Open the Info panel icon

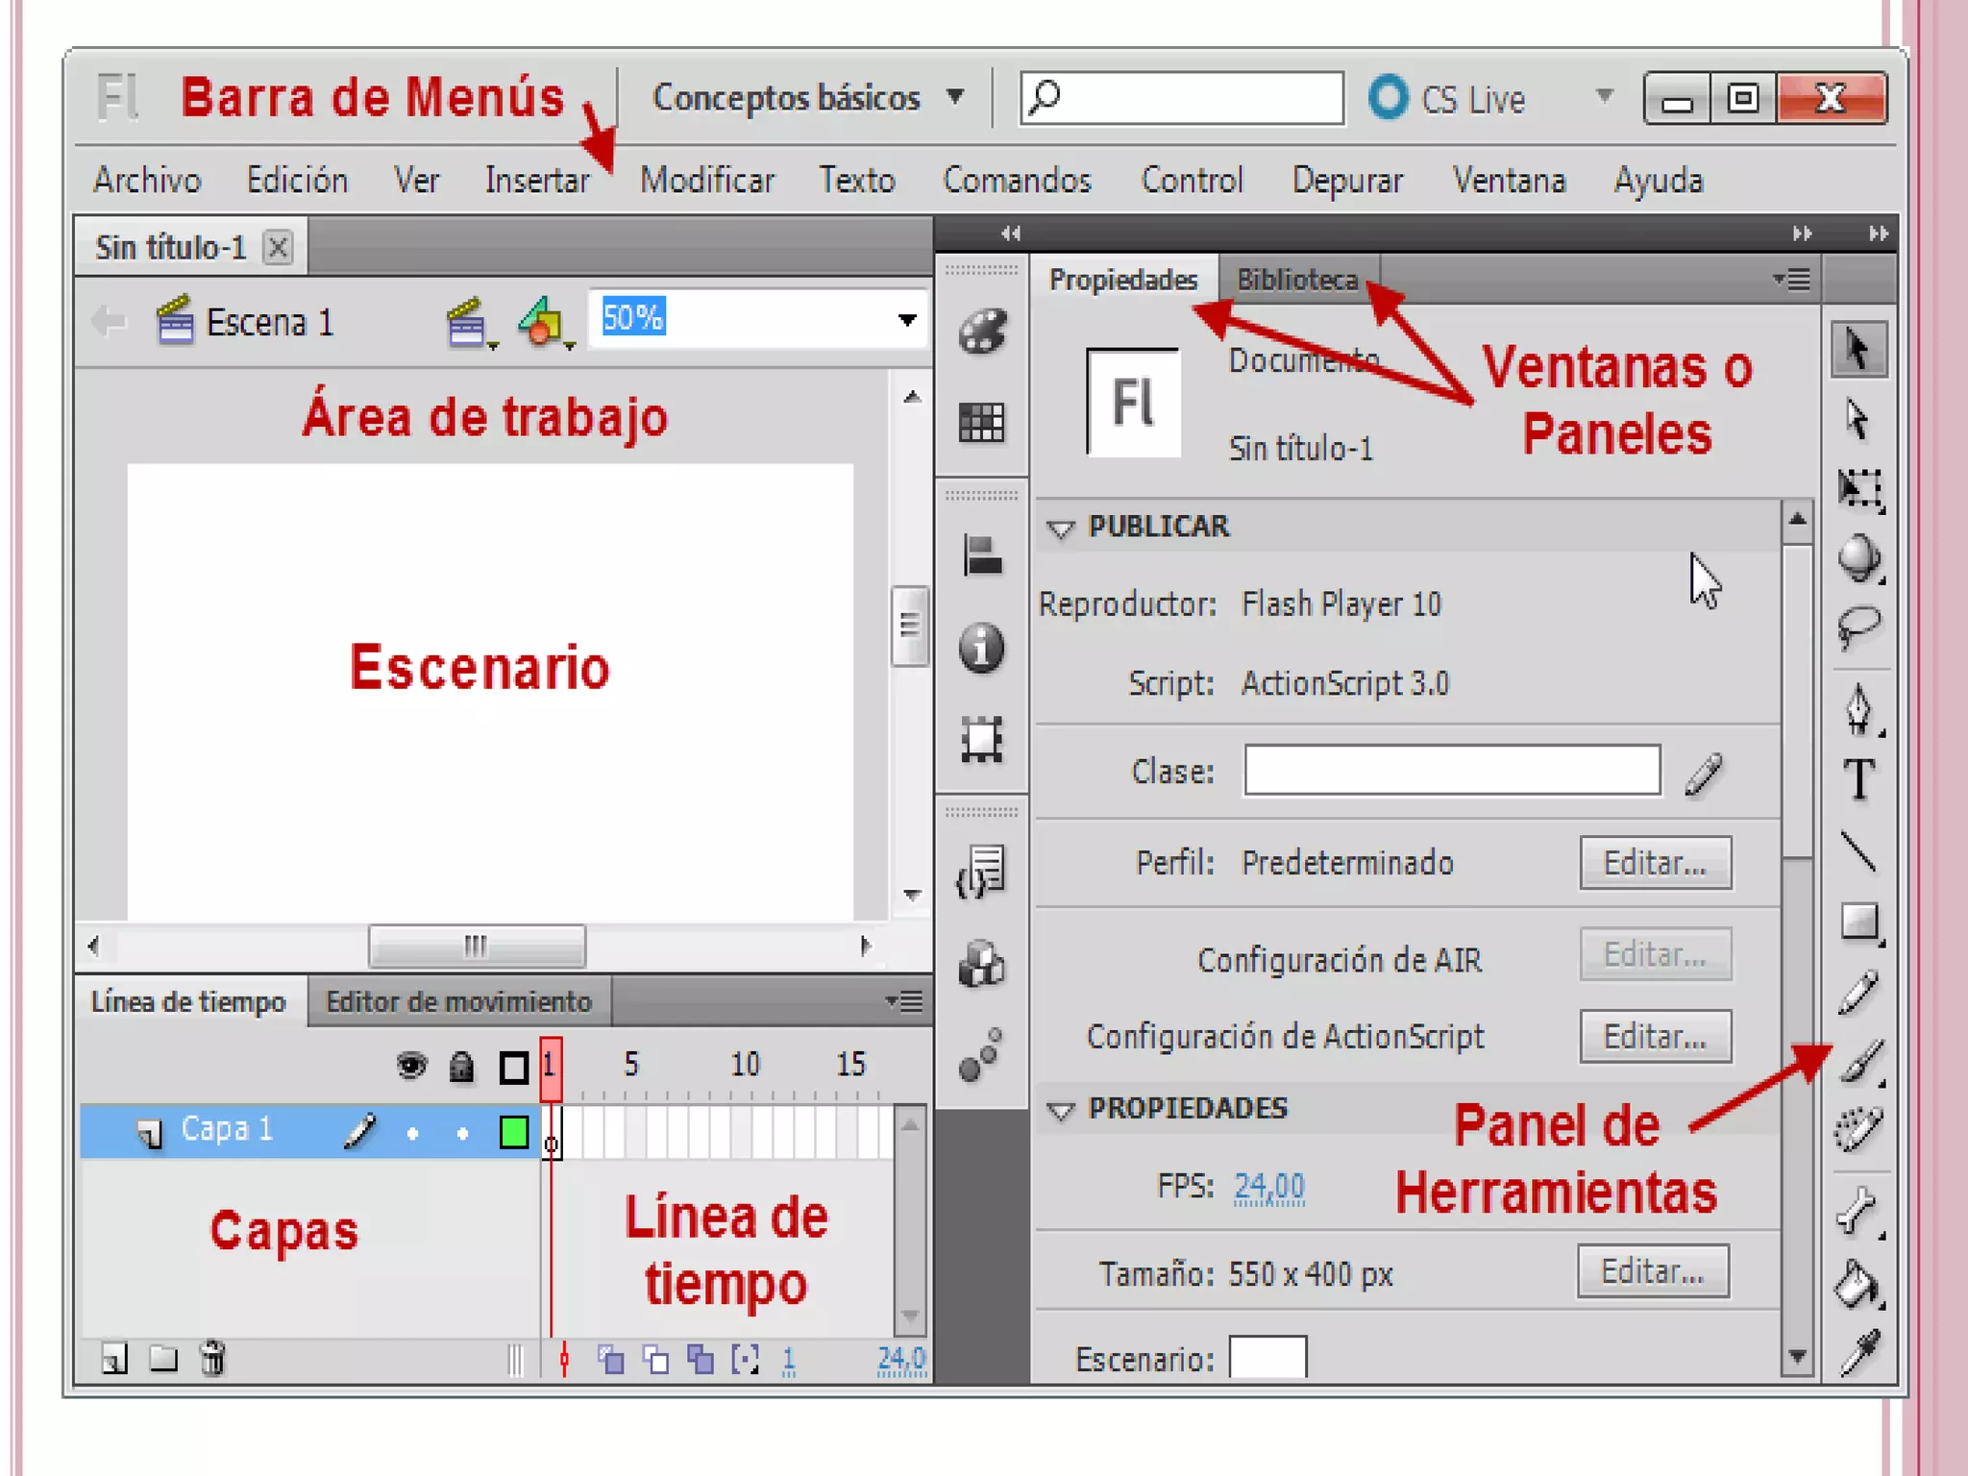[981, 648]
